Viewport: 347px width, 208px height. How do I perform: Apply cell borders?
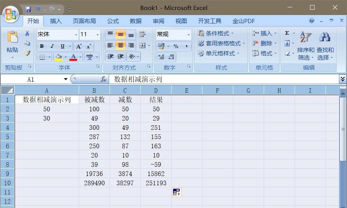pos(42,57)
